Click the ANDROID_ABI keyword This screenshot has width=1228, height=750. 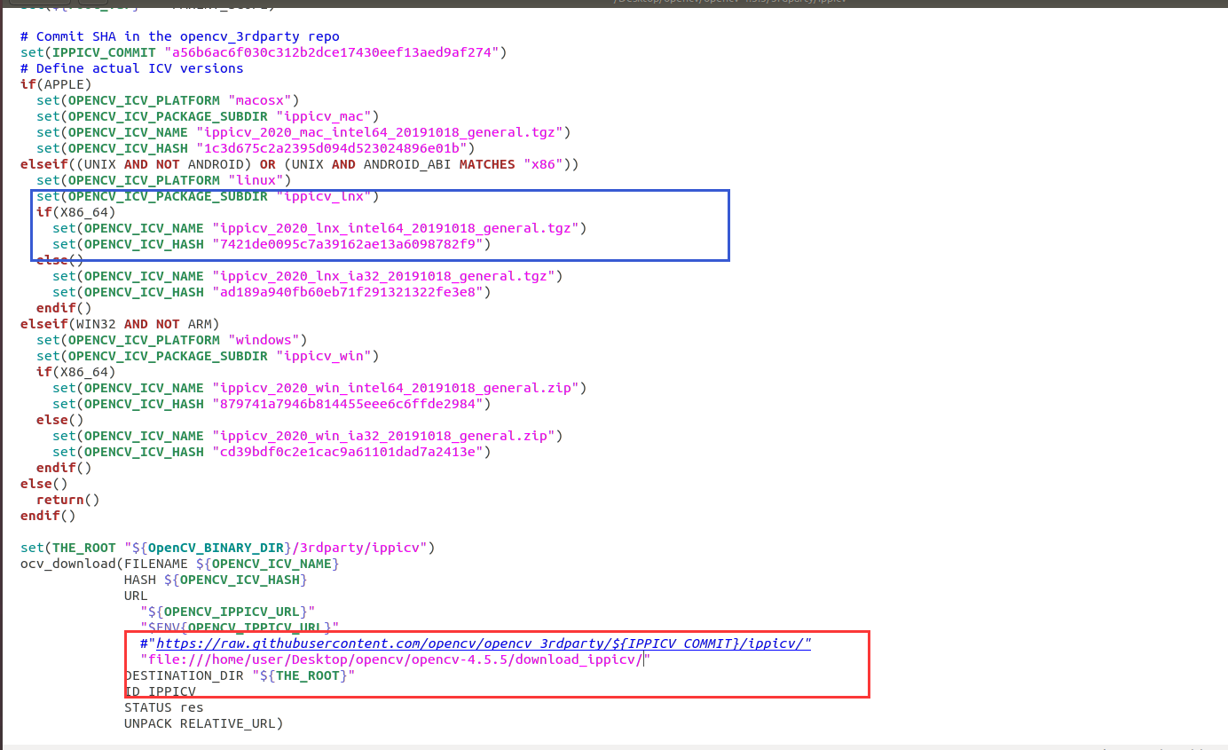click(x=407, y=164)
